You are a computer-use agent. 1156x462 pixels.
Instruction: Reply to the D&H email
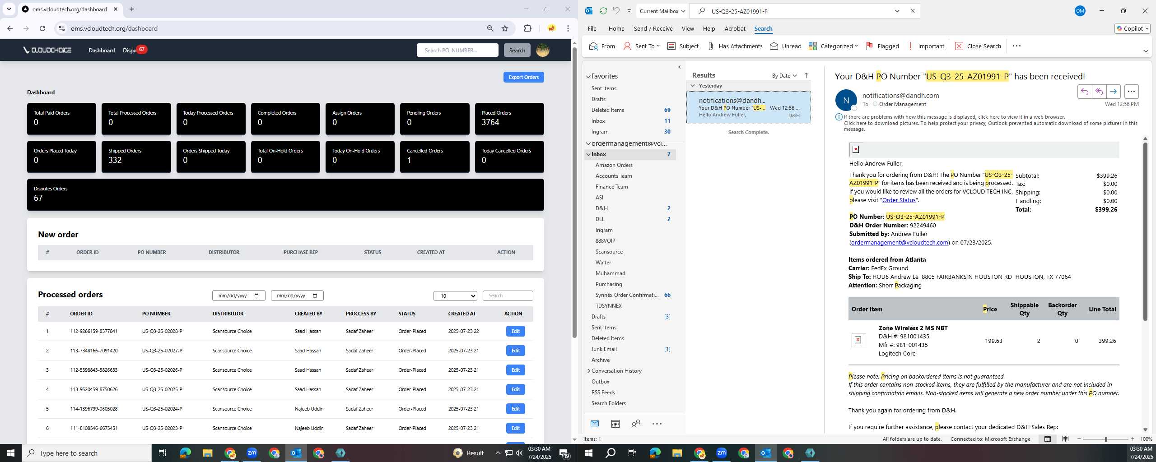1084,92
